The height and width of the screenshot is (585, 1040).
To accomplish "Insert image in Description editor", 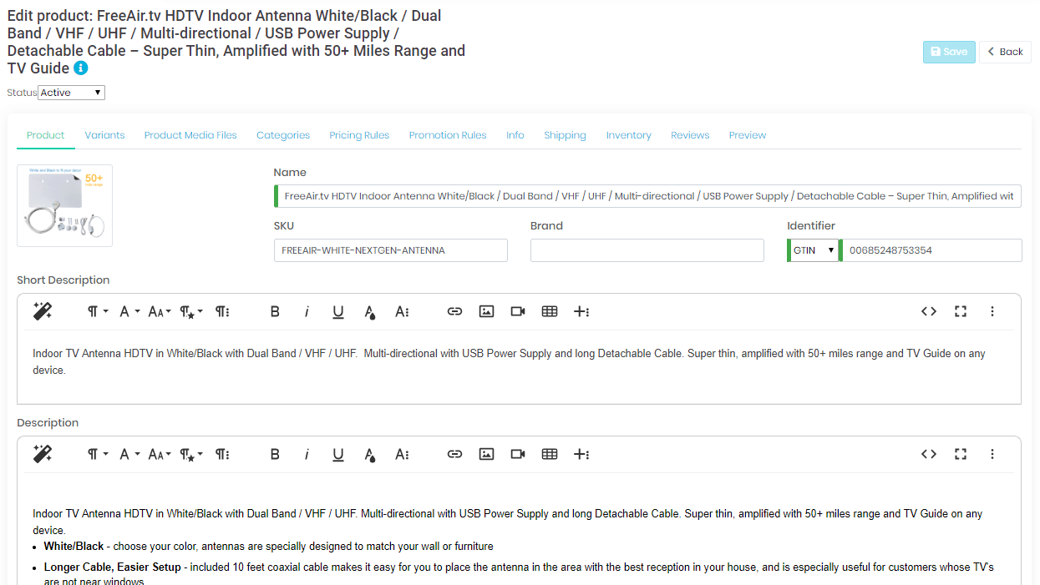I will click(486, 454).
